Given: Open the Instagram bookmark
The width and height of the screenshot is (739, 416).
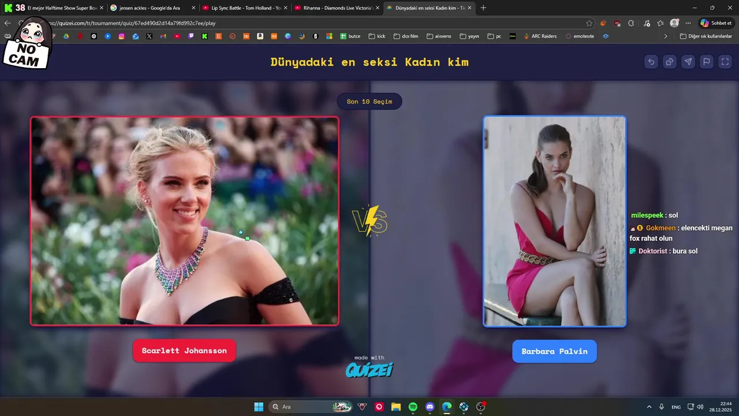Looking at the screenshot, I should tap(121, 36).
